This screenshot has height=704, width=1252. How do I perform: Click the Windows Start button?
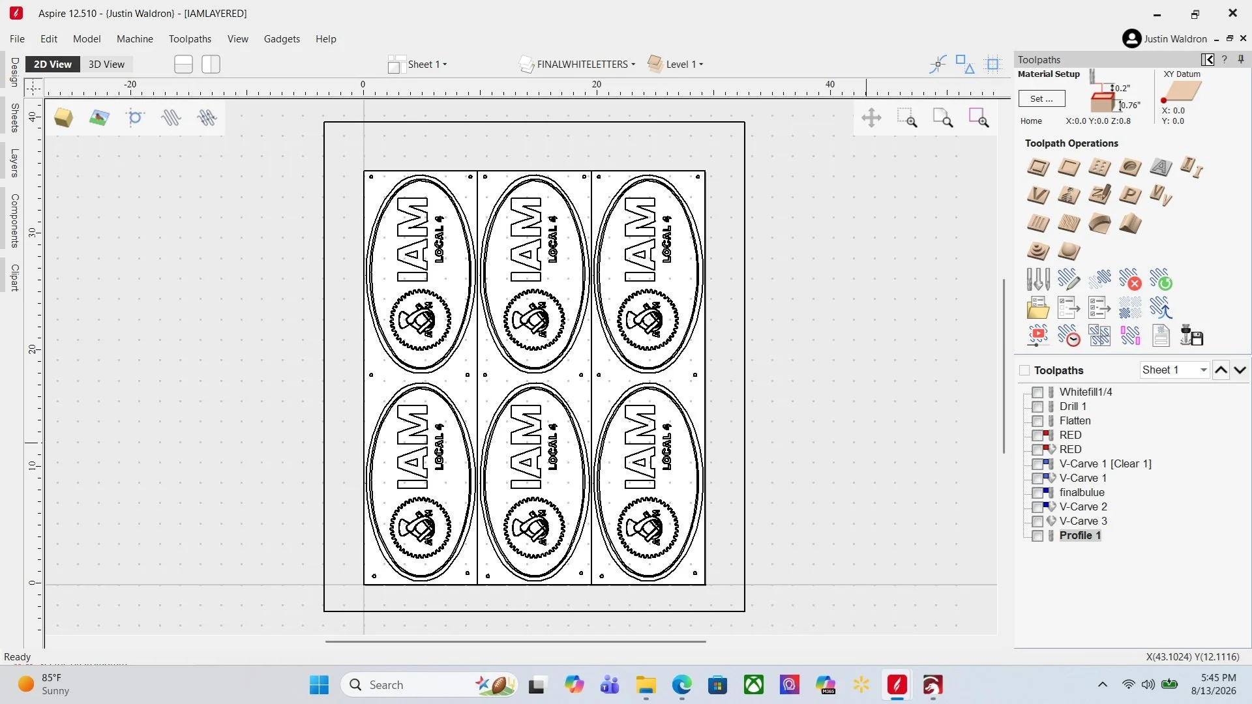(319, 685)
